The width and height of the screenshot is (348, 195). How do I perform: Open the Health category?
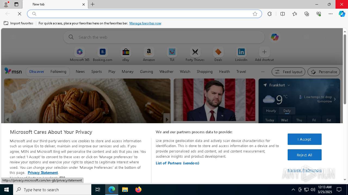pyautogui.click(x=224, y=71)
